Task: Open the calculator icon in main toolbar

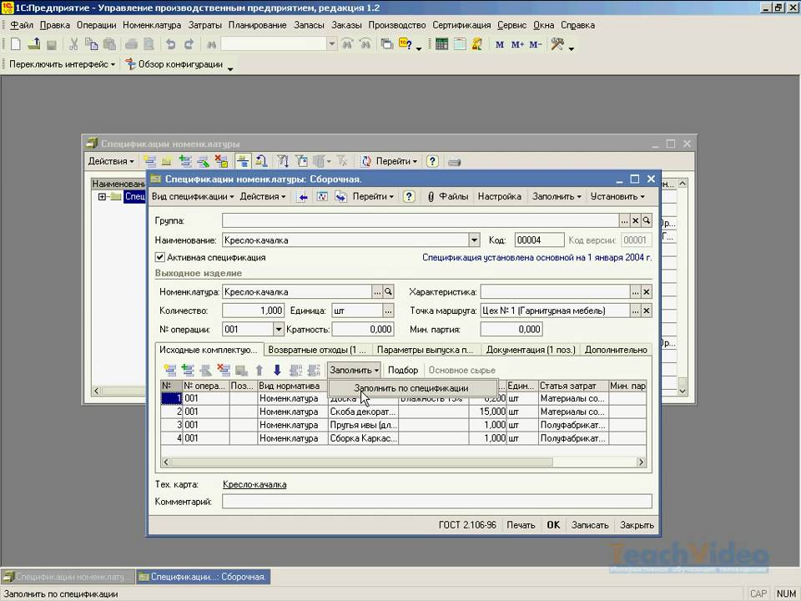Action: [442, 44]
